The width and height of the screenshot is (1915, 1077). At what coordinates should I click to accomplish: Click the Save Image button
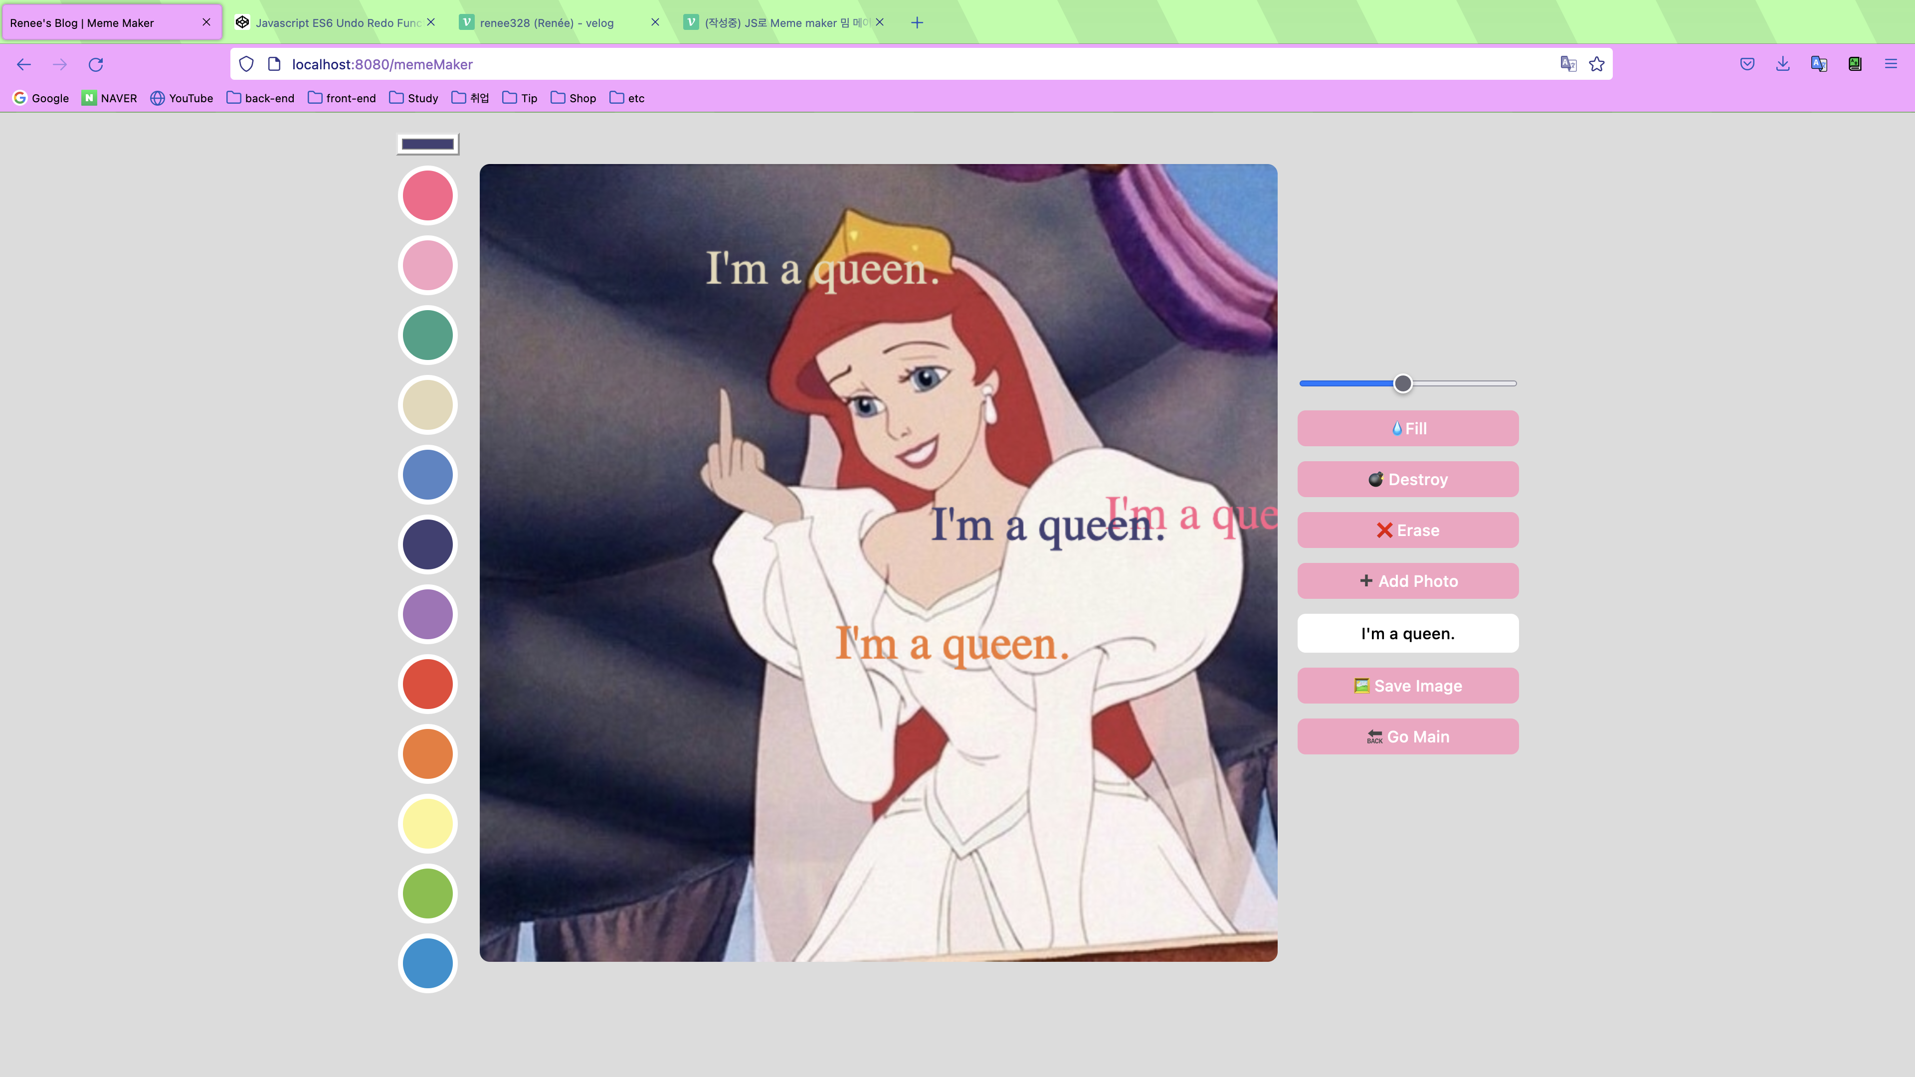(x=1407, y=686)
